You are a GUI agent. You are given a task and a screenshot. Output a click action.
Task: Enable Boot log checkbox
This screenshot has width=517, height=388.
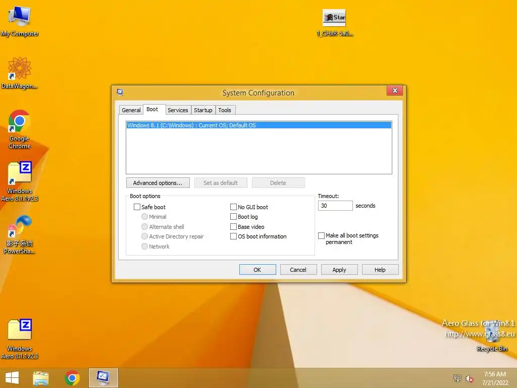coord(233,216)
